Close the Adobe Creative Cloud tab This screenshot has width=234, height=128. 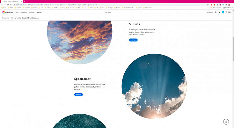[x=21, y=2]
